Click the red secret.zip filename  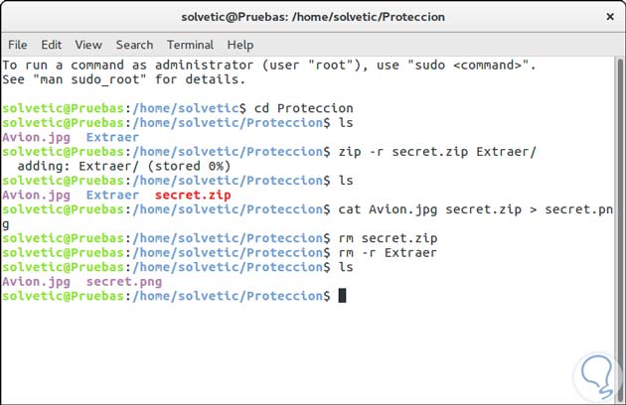pyautogui.click(x=193, y=196)
